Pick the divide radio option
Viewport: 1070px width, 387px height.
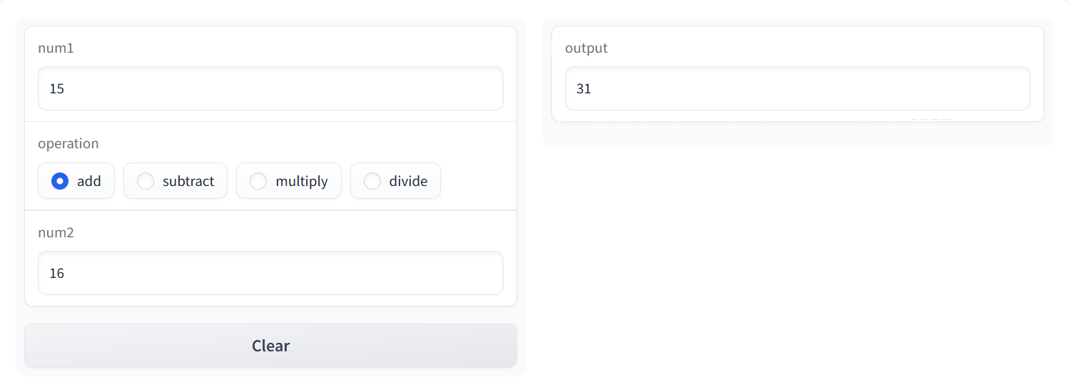coord(395,181)
